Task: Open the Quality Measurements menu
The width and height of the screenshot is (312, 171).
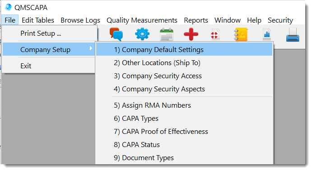Action: click(x=142, y=20)
